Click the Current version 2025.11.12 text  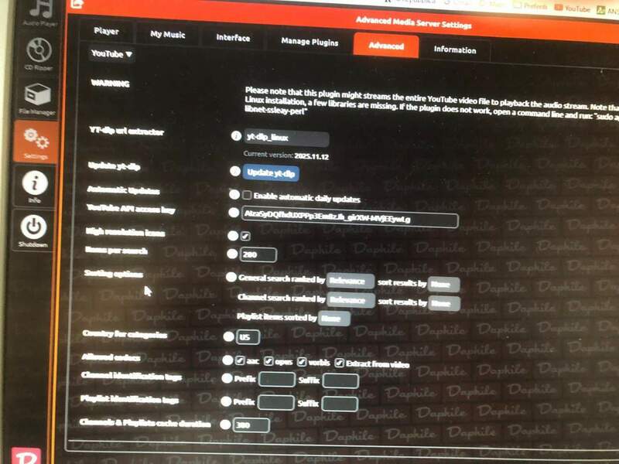click(286, 155)
